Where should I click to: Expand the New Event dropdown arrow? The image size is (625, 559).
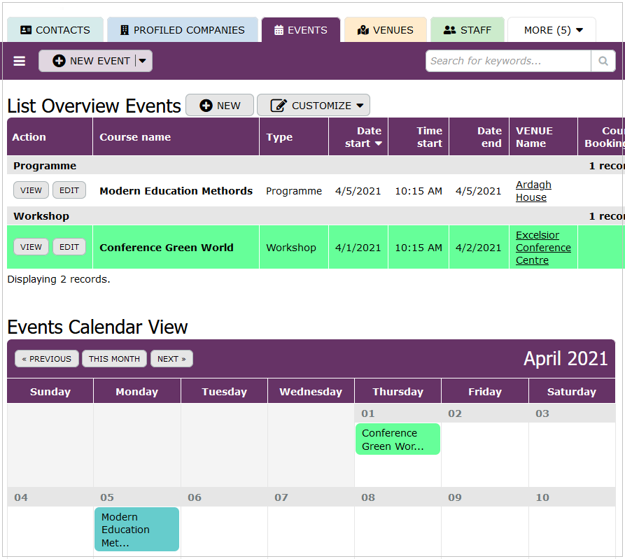pyautogui.click(x=143, y=61)
